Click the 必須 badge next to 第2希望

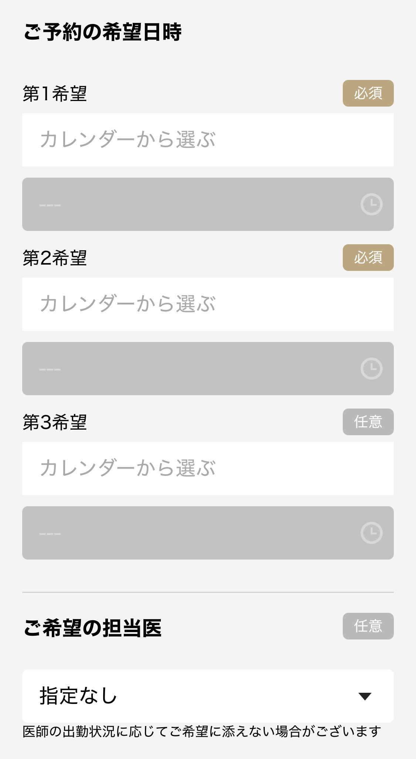tap(368, 258)
